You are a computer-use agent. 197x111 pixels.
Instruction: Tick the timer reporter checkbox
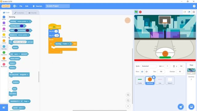[x=10, y=89]
